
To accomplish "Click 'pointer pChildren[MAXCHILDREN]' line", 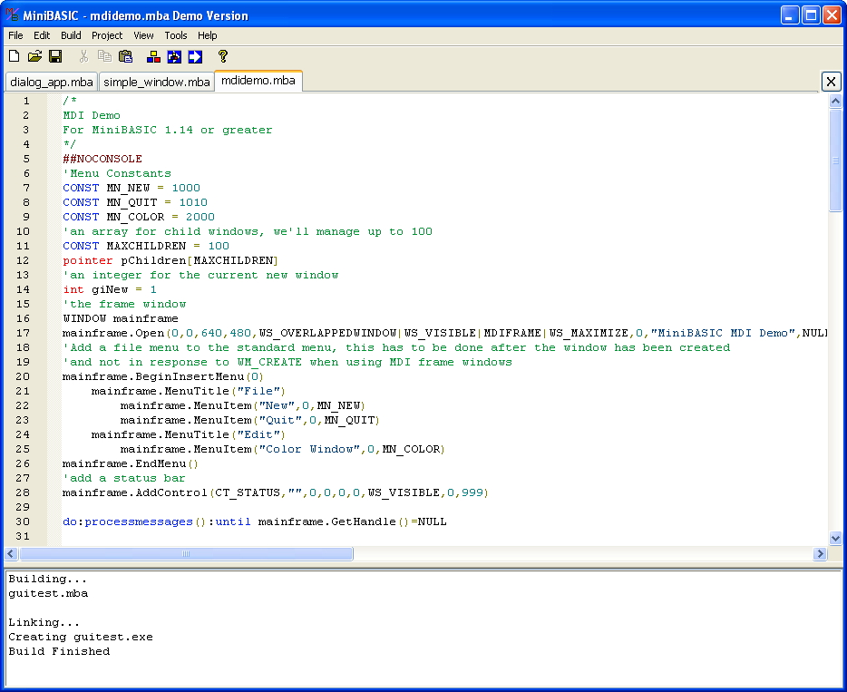I will [170, 260].
